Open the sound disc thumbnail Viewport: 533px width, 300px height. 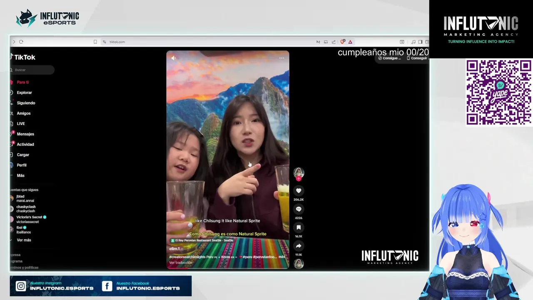tap(299, 264)
